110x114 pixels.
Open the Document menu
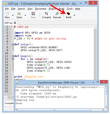(x=41, y=9)
